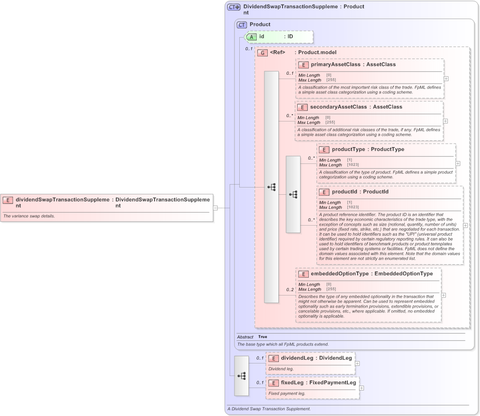Image resolution: width=480 pixels, height=416 pixels.
Task: Click 'Abstract True' property of Product
Action: (252, 337)
